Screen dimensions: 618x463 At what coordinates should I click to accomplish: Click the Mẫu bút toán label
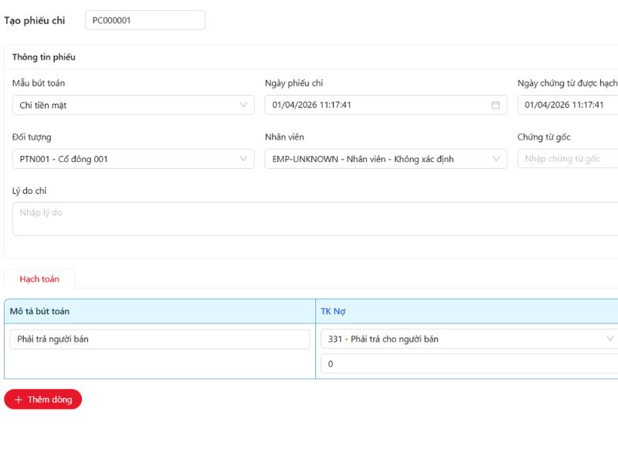[39, 83]
